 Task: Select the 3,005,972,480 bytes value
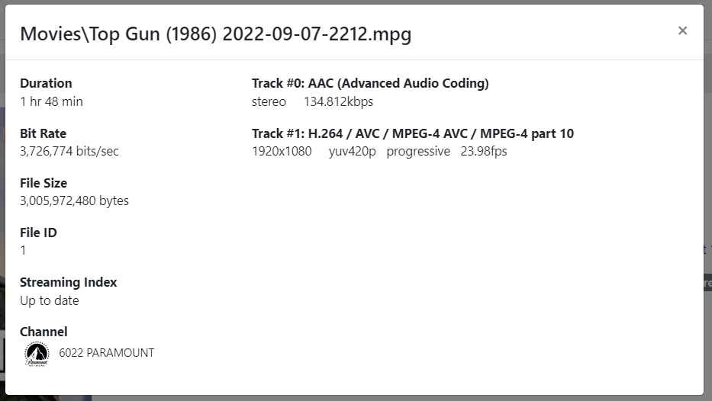click(74, 201)
